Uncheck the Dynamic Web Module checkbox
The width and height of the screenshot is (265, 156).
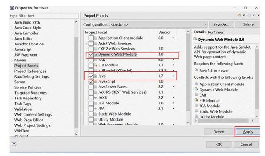tap(91, 54)
